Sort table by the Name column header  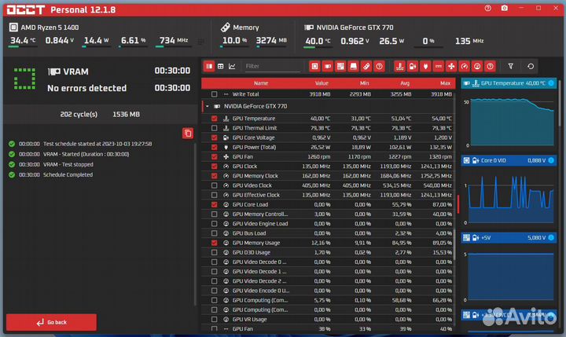point(261,82)
